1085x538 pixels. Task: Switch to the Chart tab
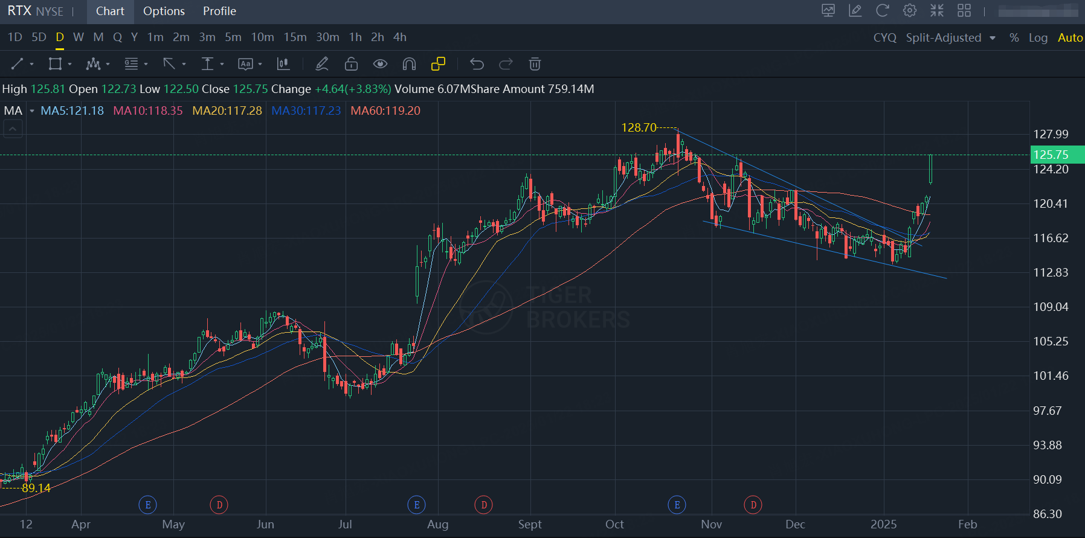(110, 11)
